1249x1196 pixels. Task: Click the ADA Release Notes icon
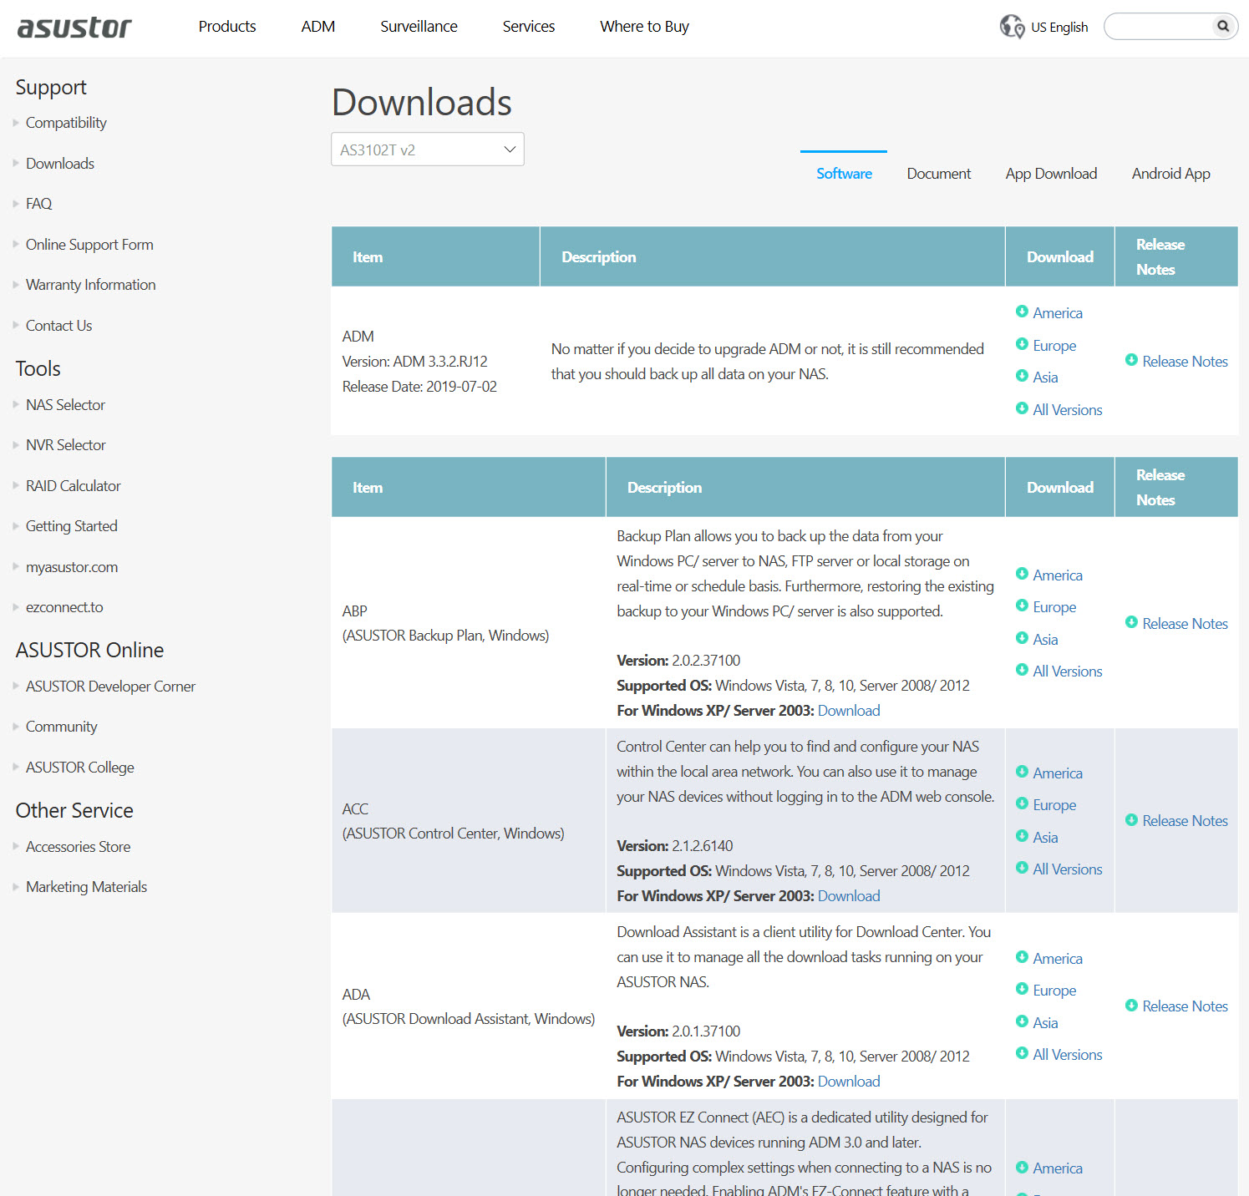(x=1131, y=1006)
